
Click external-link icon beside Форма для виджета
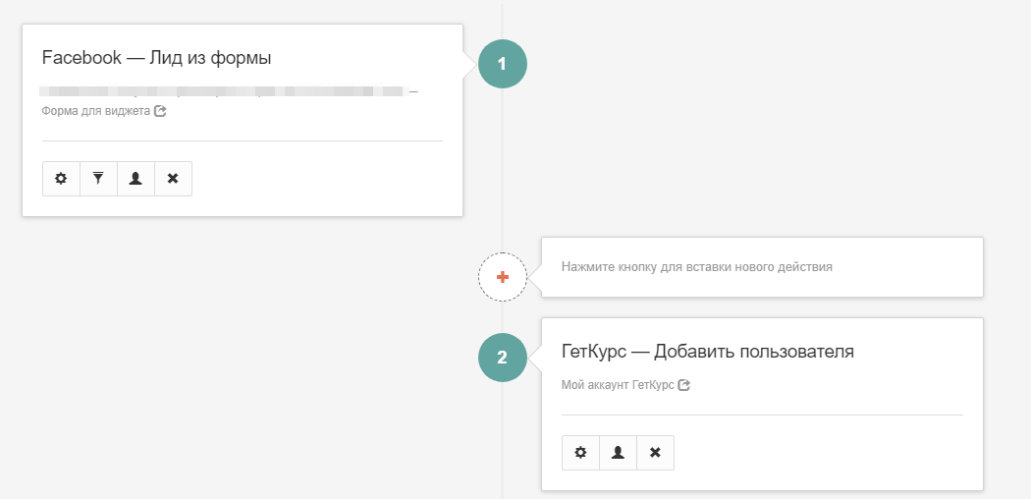pyautogui.click(x=160, y=112)
